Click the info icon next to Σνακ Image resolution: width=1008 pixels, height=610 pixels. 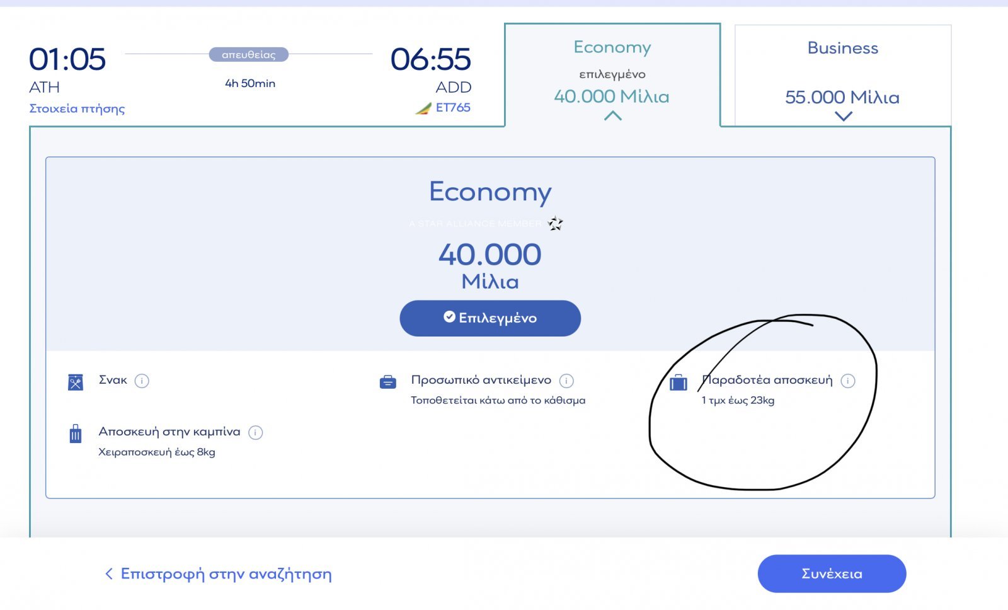(x=142, y=381)
